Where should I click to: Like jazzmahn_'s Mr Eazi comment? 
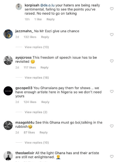(x=112, y=35)
